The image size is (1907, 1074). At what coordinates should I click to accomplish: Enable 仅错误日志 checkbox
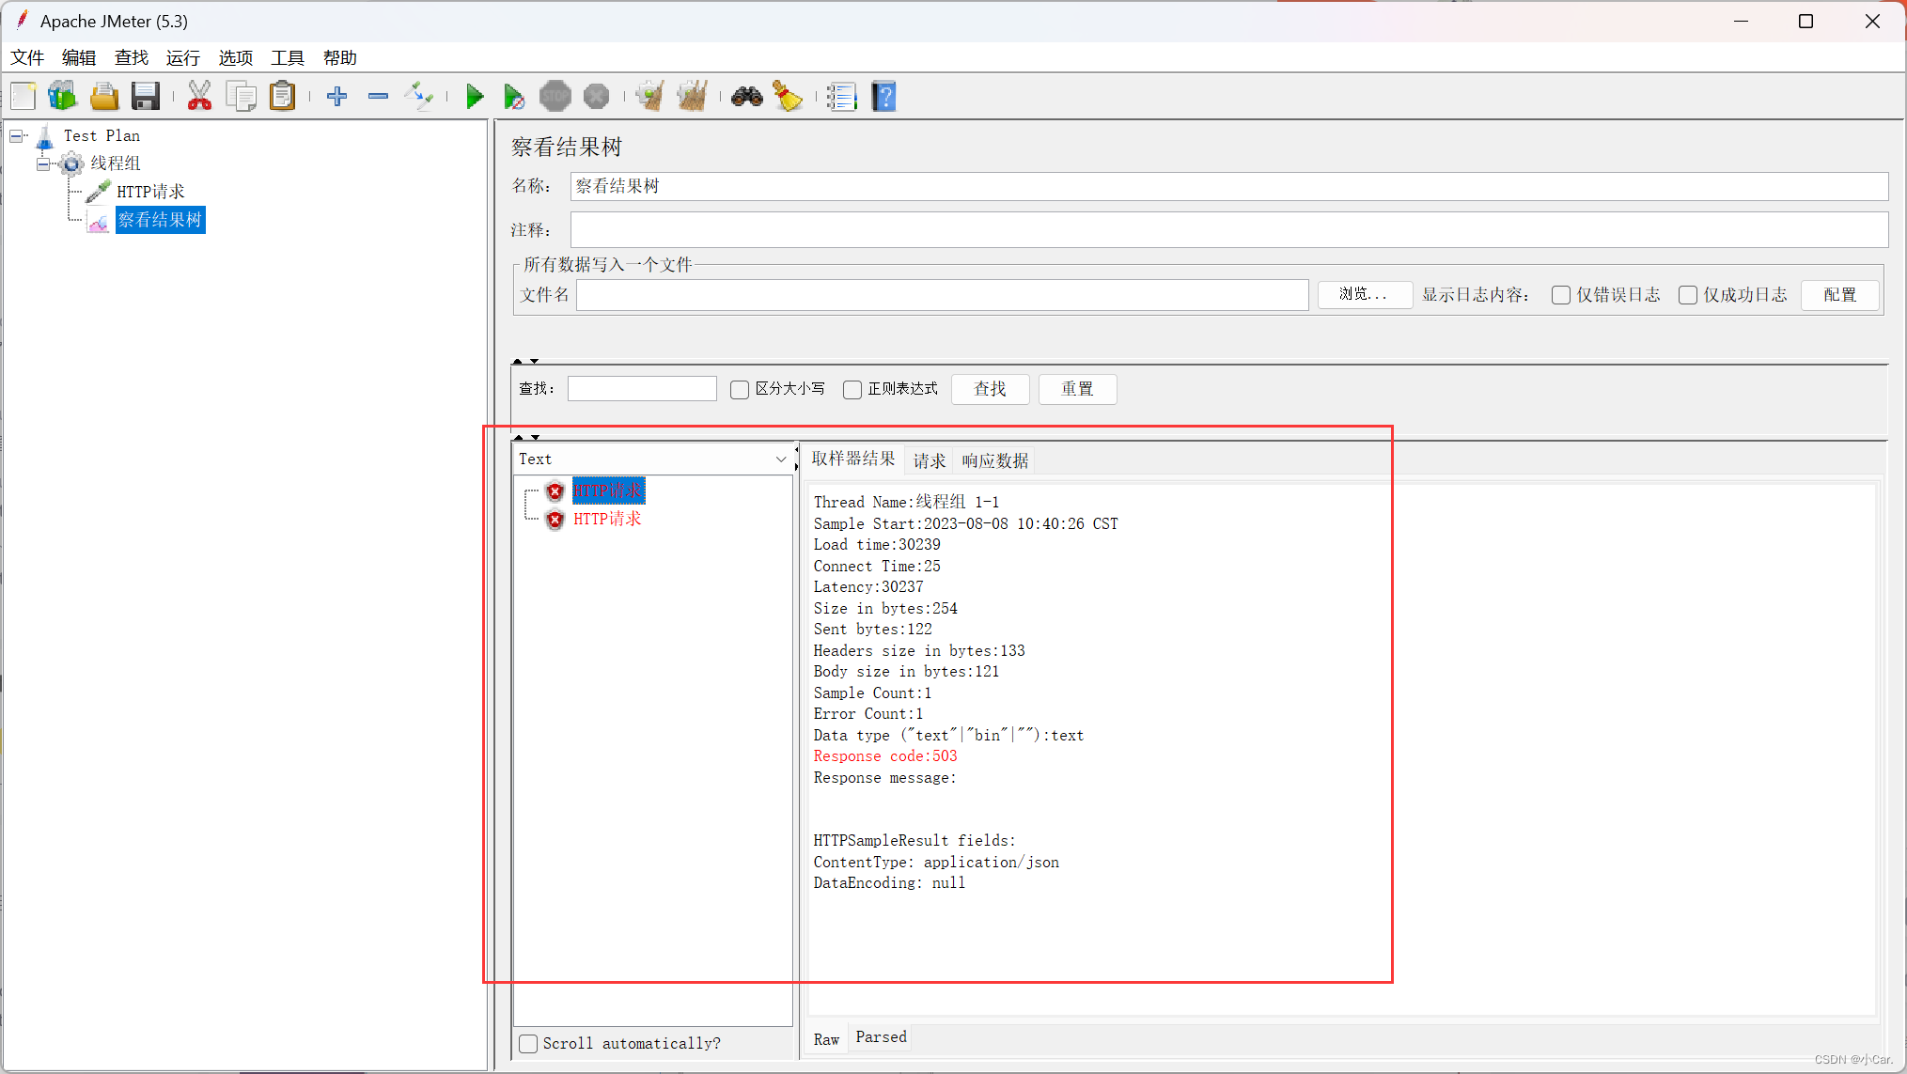1561,295
